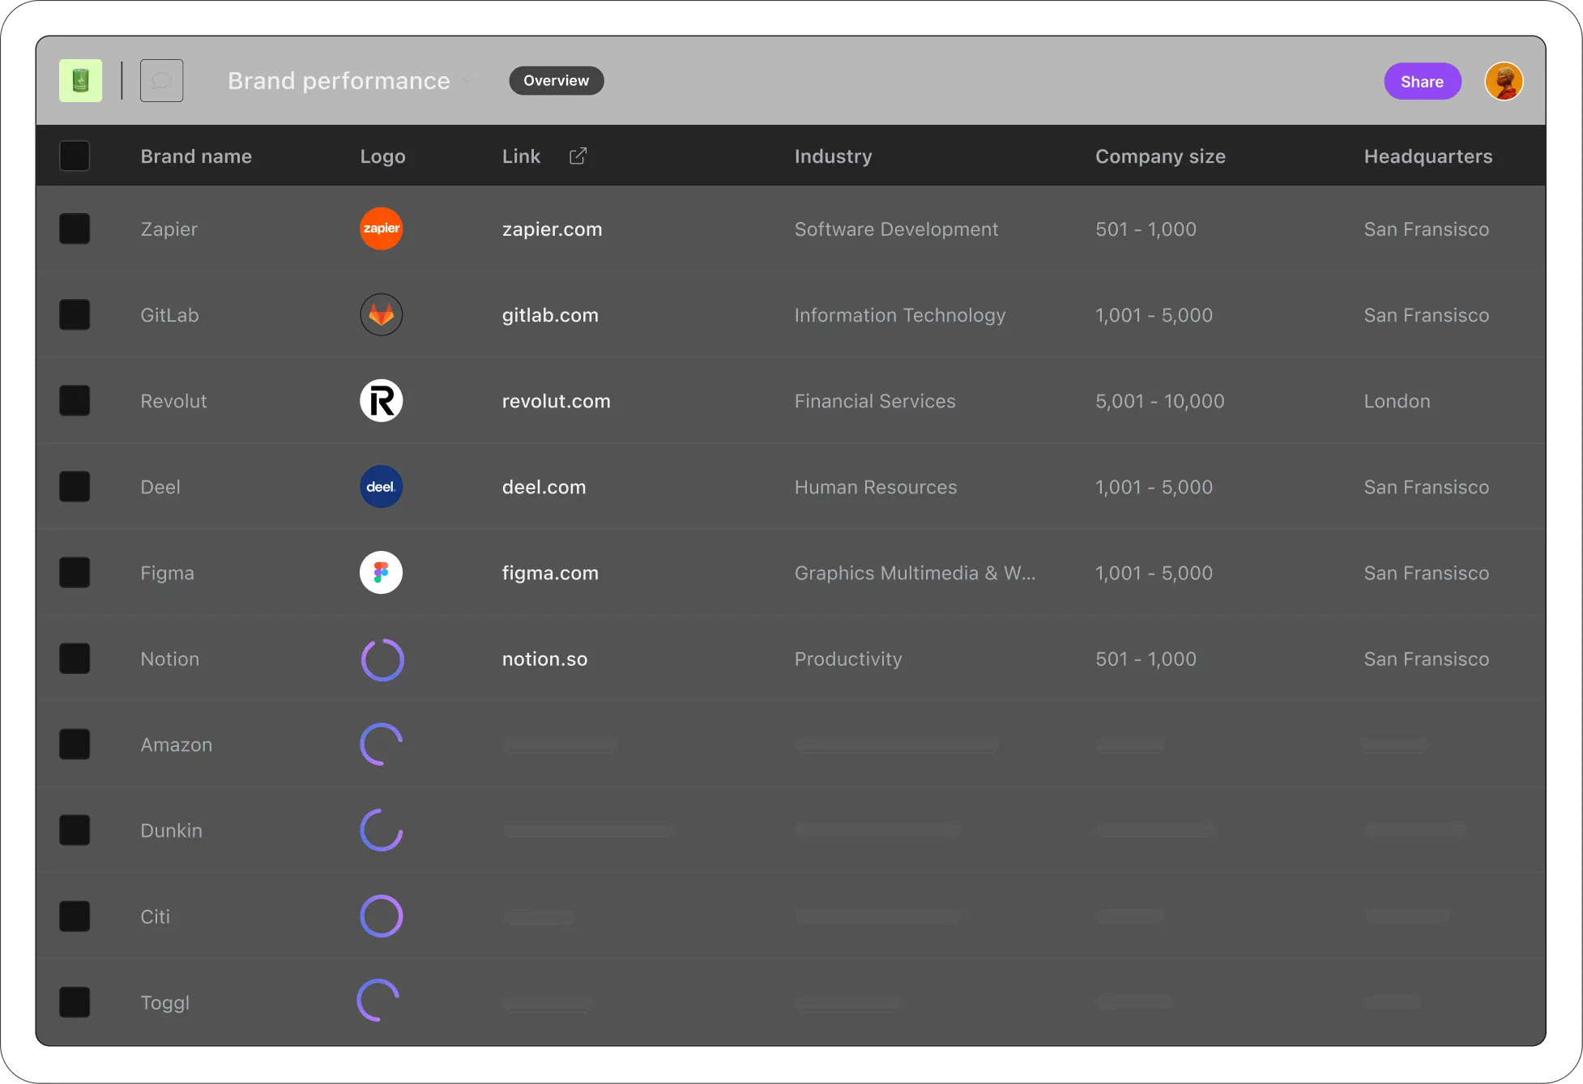Viewport: 1583px width, 1084px height.
Task: Check the Notion row checkbox
Action: pos(75,659)
